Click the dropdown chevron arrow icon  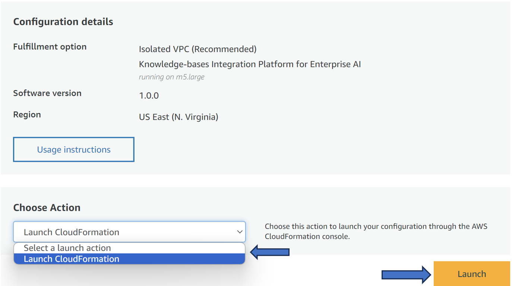pos(240,232)
